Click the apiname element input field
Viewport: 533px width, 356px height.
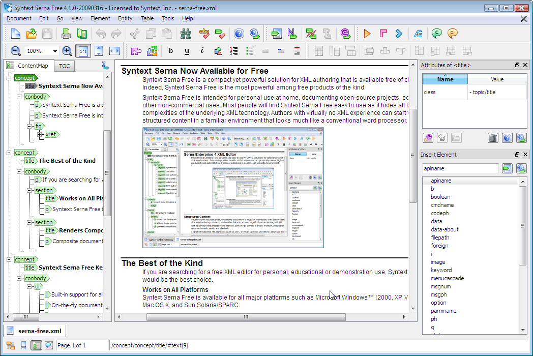(460, 168)
